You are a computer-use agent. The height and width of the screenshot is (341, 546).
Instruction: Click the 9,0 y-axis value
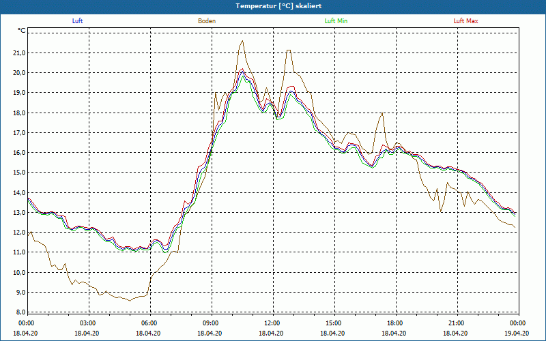pyautogui.click(x=21, y=292)
